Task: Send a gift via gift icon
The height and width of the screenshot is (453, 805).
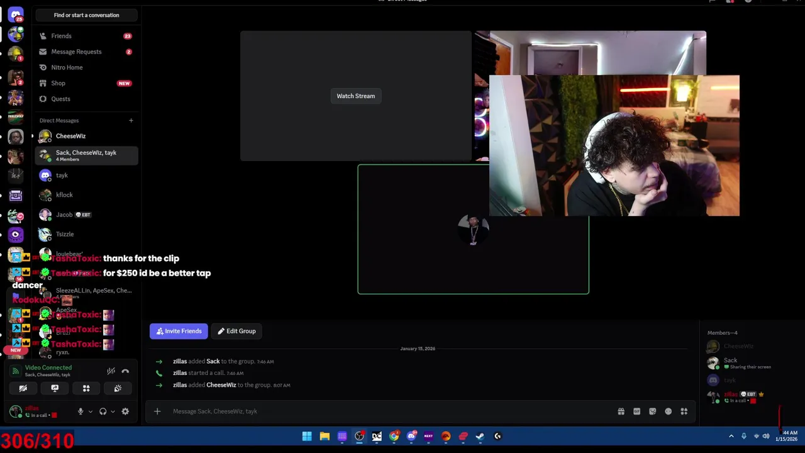Action: coord(621,411)
